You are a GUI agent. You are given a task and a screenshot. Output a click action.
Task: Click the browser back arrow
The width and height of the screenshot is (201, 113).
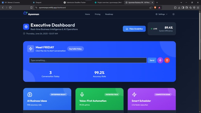point(3,7)
